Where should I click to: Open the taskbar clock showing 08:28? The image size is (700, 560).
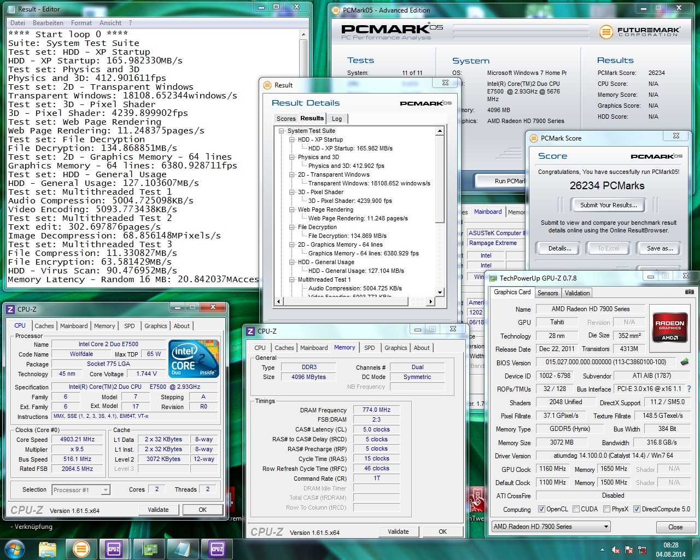(671, 550)
